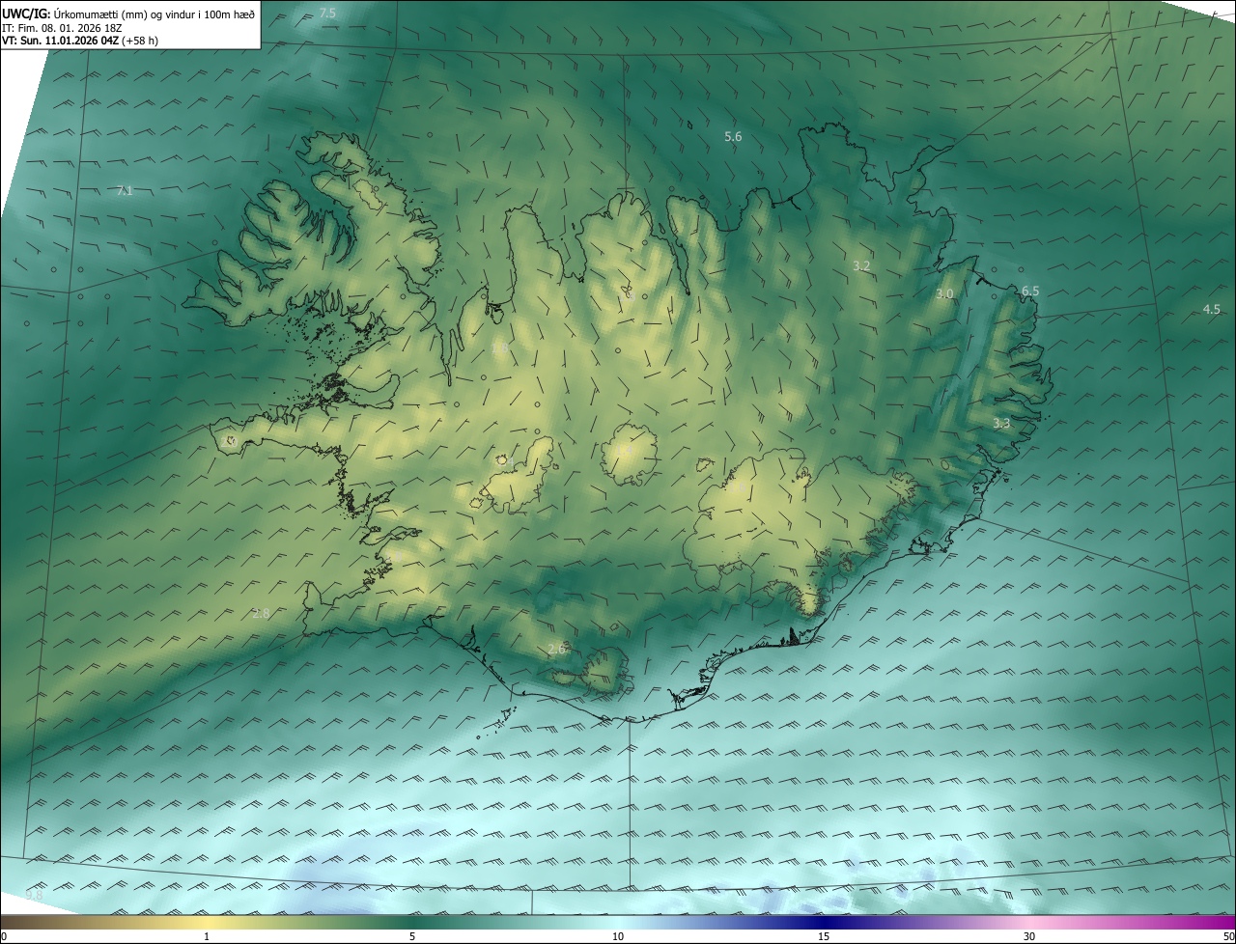Click the 30 tick on the color scale
The height and width of the screenshot is (944, 1236).
pos(1029,936)
